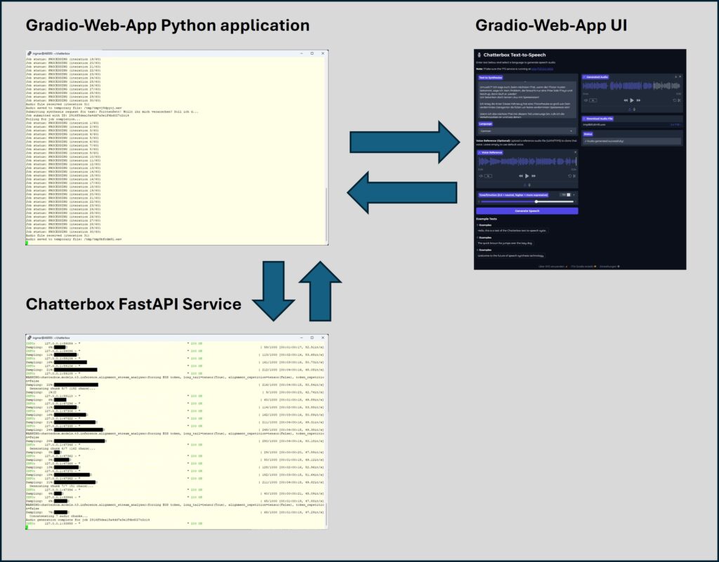The image size is (719, 562).
Task: Toggle the playback speed button in Voice Reference
Action: click(488, 175)
